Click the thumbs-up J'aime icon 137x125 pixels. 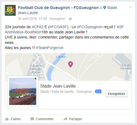tap(7, 119)
